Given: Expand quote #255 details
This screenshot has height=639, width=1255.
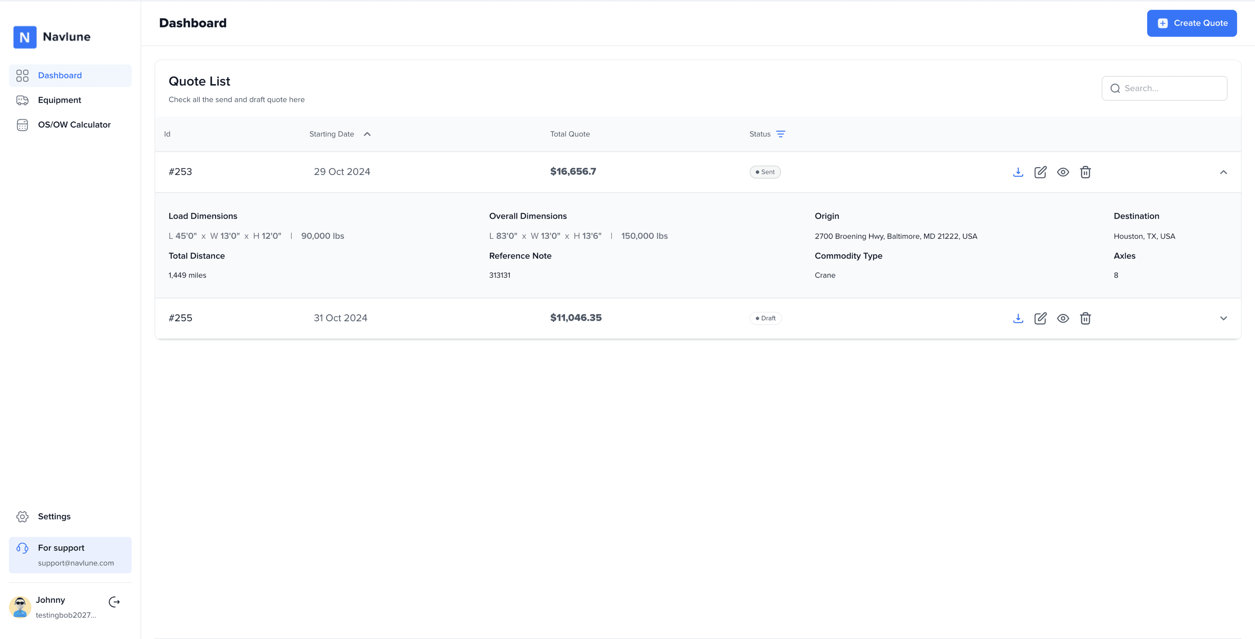Looking at the screenshot, I should 1223,318.
